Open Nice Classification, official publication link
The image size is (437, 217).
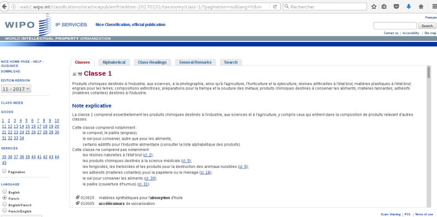(131, 25)
